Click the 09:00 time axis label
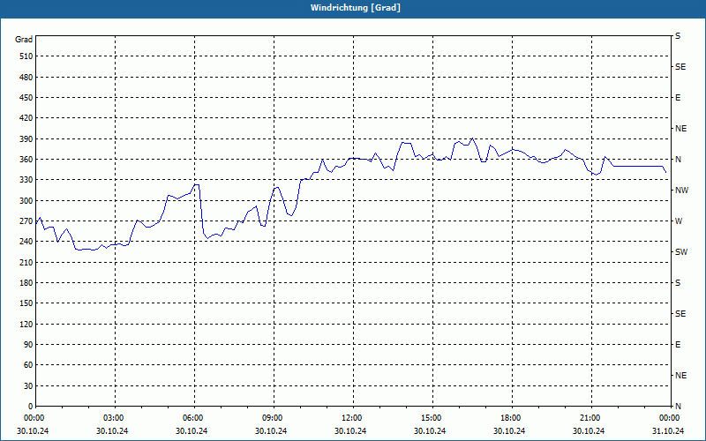 coord(273,418)
